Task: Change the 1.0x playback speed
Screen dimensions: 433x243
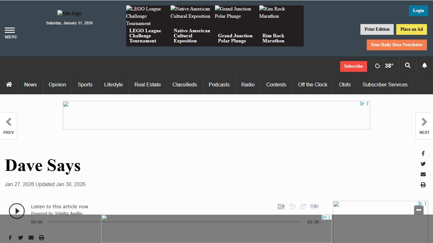Action: tap(314, 206)
